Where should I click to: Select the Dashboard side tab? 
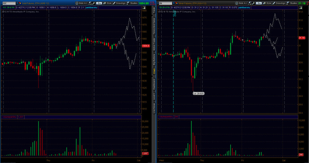pyautogui.click(x=154, y=84)
